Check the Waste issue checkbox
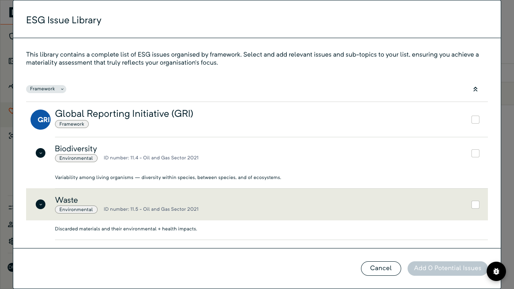Image resolution: width=514 pixels, height=289 pixels. tap(475, 205)
